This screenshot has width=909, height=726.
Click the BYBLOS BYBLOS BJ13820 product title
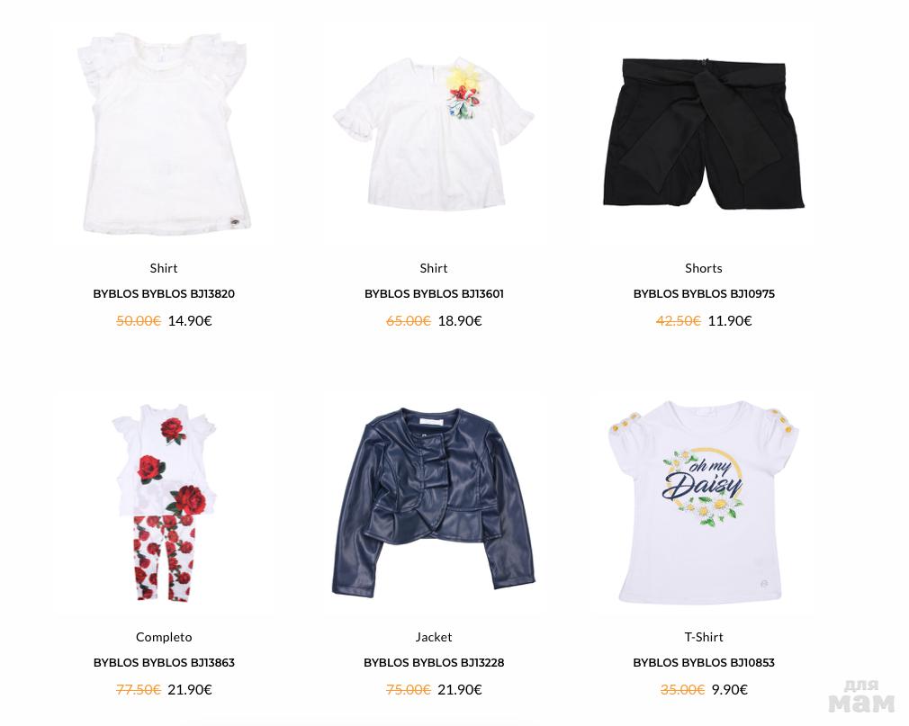164,294
